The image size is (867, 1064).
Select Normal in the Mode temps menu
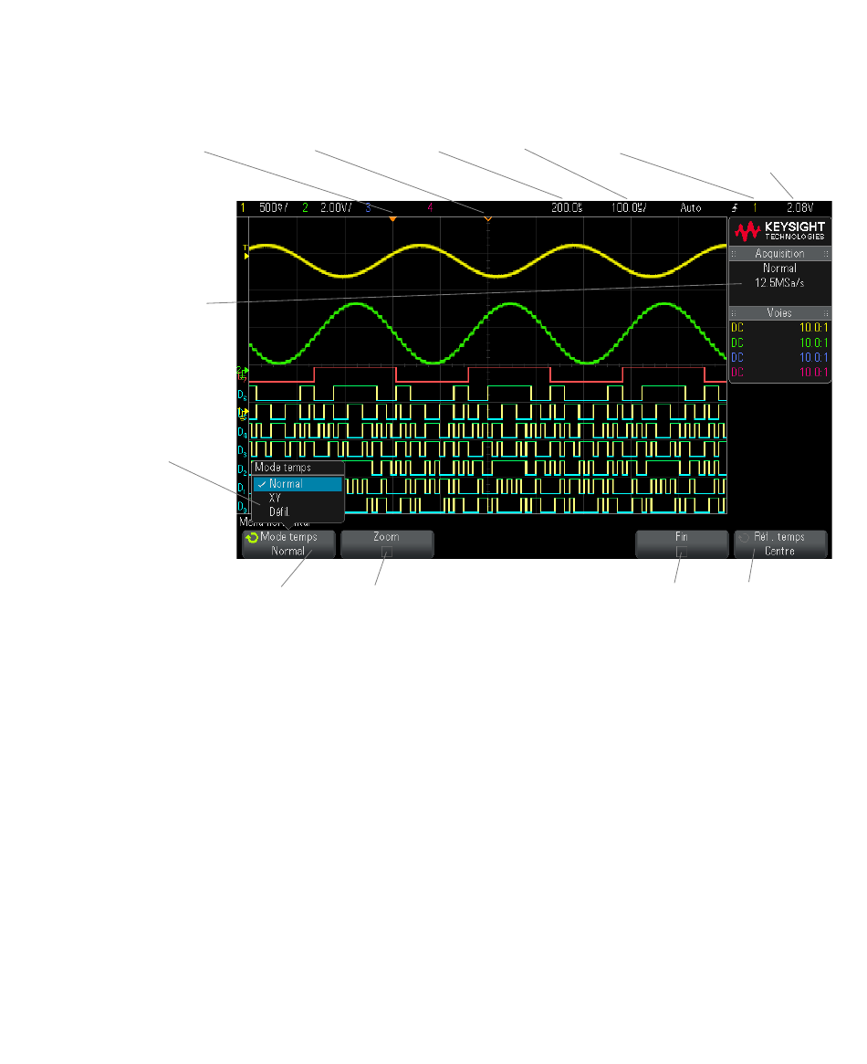click(x=298, y=484)
